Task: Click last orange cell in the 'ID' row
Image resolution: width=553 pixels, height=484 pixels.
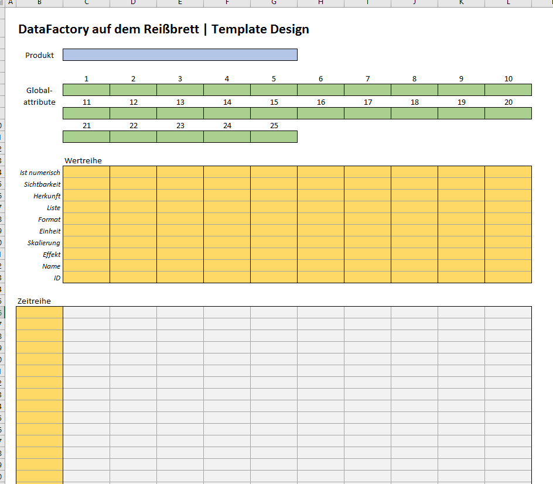Action: (508, 277)
